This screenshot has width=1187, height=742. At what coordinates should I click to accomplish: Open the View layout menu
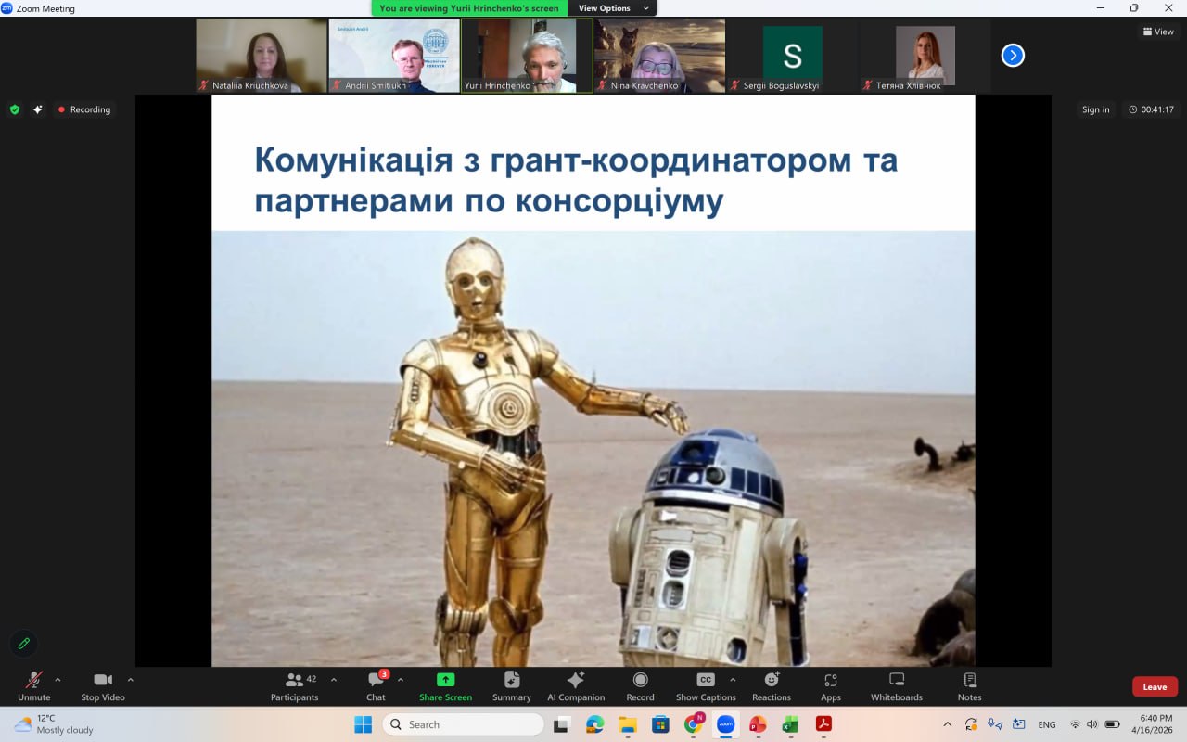tap(1159, 32)
